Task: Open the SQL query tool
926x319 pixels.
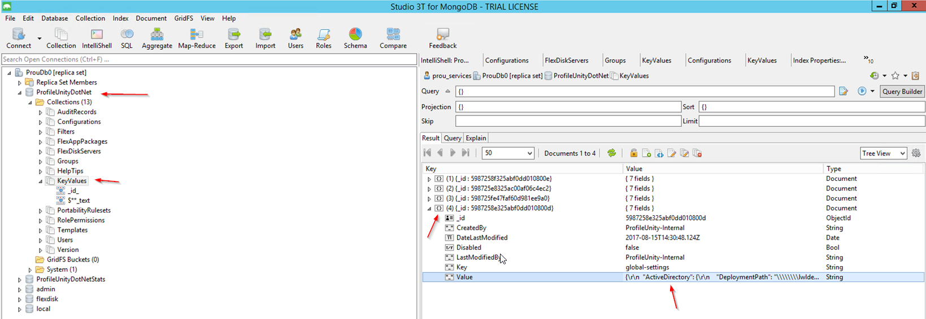Action: click(127, 38)
